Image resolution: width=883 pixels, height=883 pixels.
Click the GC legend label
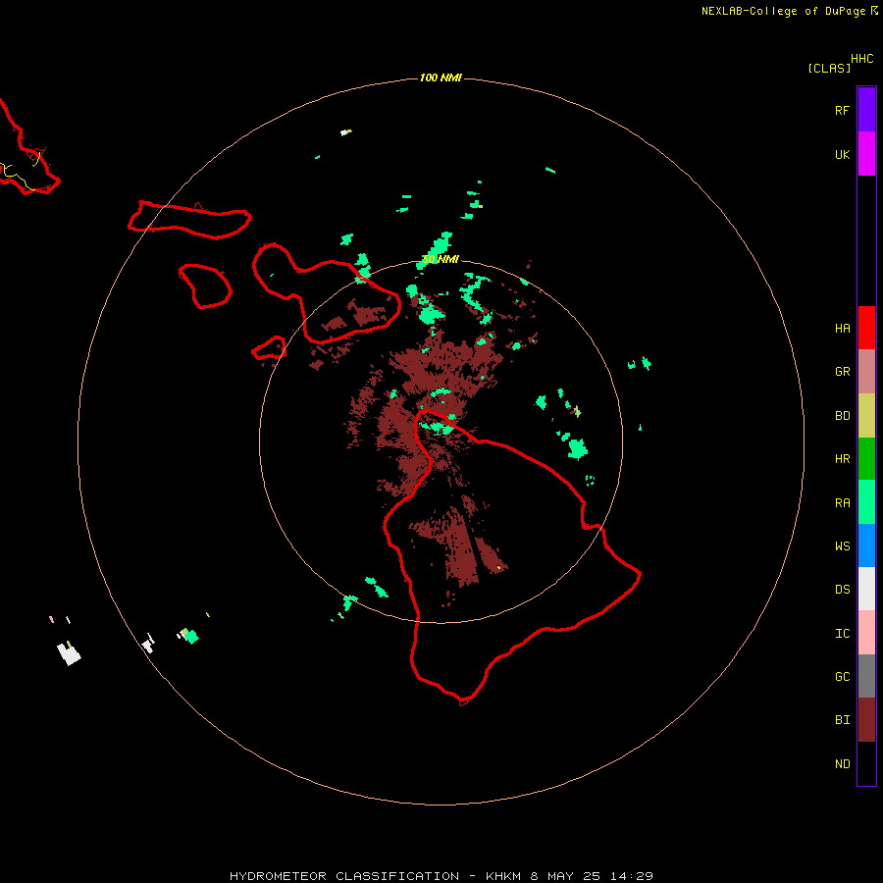[x=842, y=677]
